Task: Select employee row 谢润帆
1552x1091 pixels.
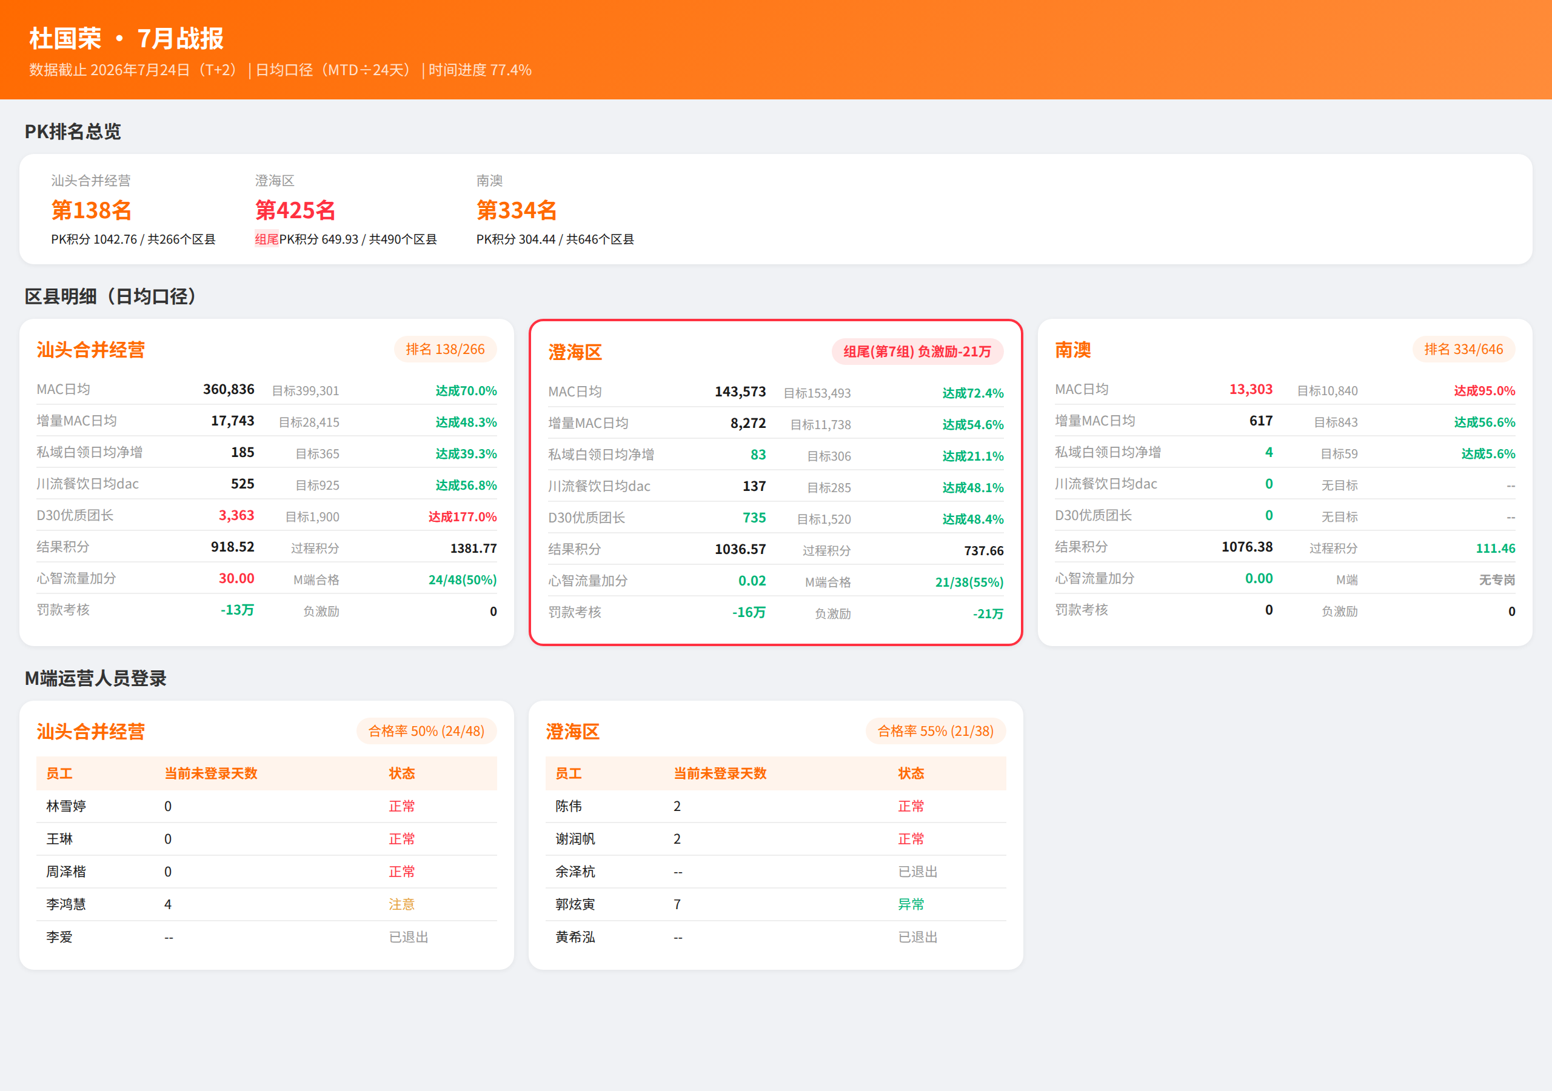Action: pos(775,839)
